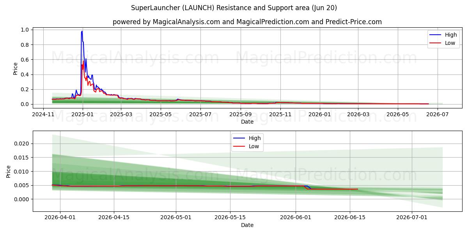Click the '2025-07' x-axis label on top chart
468x234 pixels.
point(200,115)
